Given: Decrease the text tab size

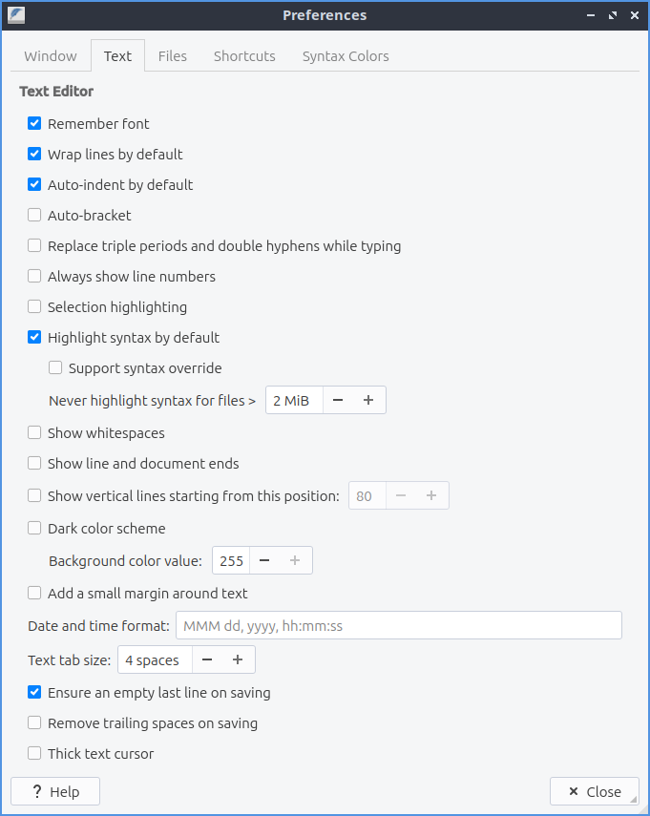Looking at the screenshot, I should pos(207,660).
